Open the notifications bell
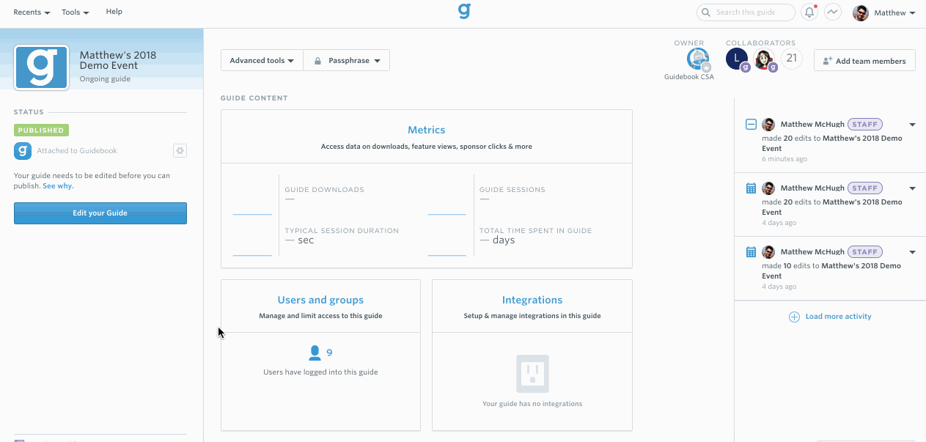 (x=809, y=12)
